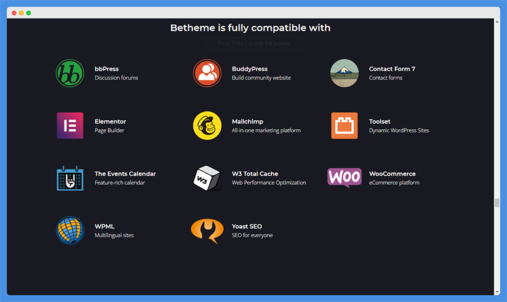Click the scrollbar up arrow
The width and height of the screenshot is (507, 302).
(497, 22)
